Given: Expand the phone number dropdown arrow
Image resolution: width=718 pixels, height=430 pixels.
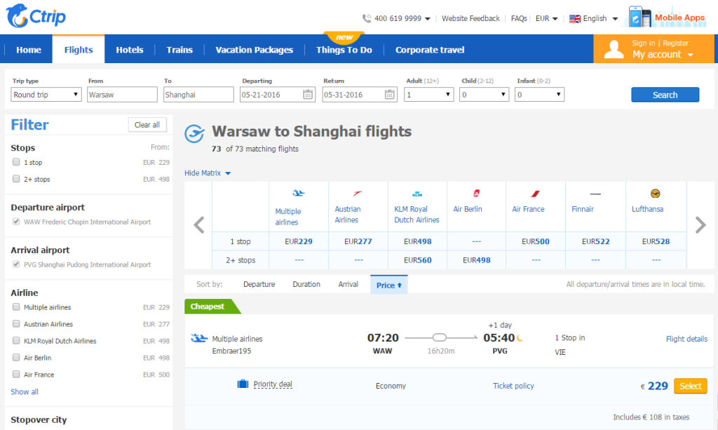Looking at the screenshot, I should pos(428,19).
